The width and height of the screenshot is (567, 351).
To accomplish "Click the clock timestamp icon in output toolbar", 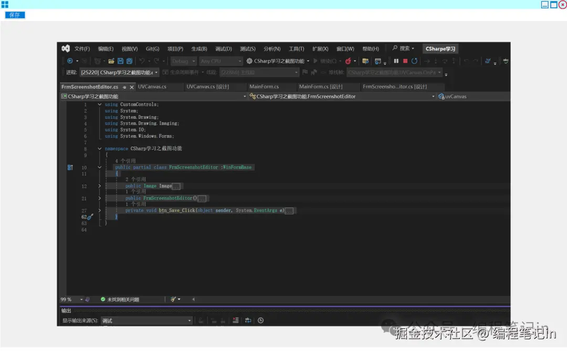I will 261,320.
